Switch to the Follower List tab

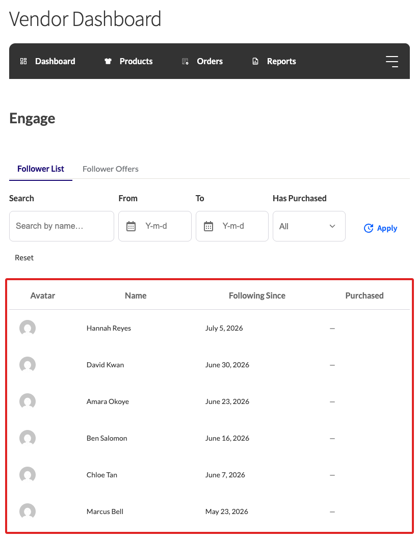point(41,169)
